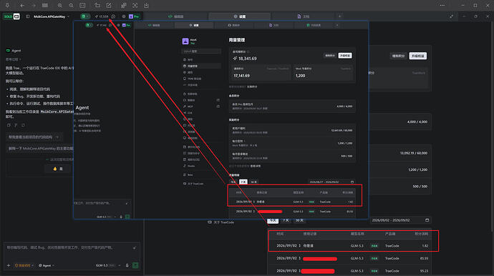Click 增购积分 button in background window
This screenshot has height=276, width=494.
[x=398, y=56]
